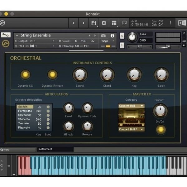Open the workspace layout panel icon
The width and height of the screenshot is (187, 187).
pos(114,23)
